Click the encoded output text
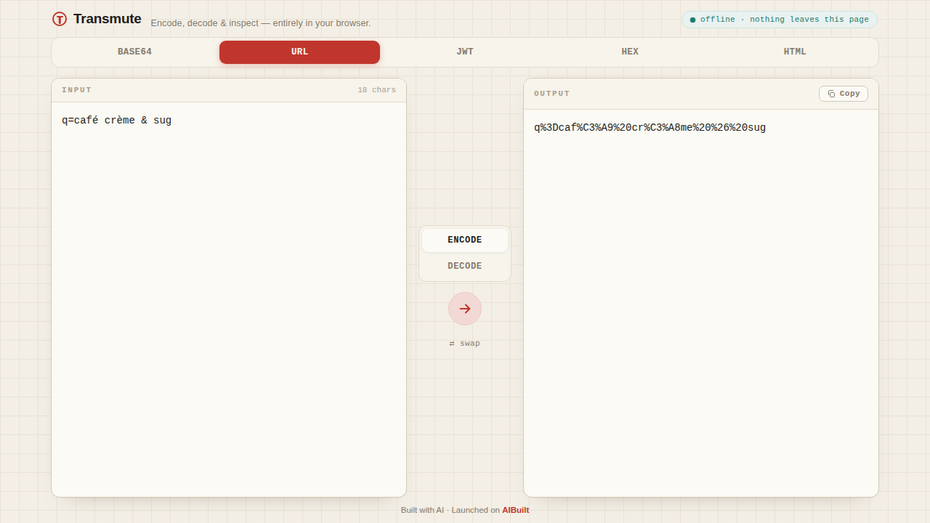 [x=650, y=128]
